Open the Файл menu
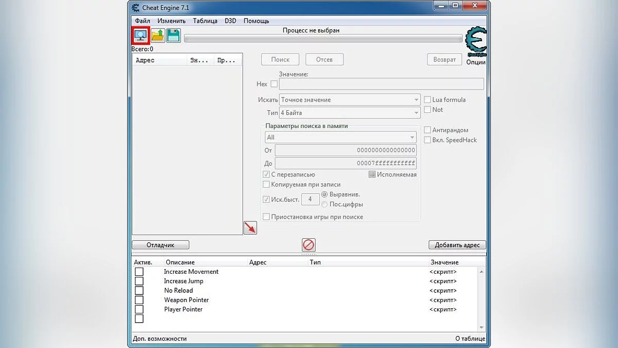Image resolution: width=618 pixels, height=348 pixels. tap(143, 21)
